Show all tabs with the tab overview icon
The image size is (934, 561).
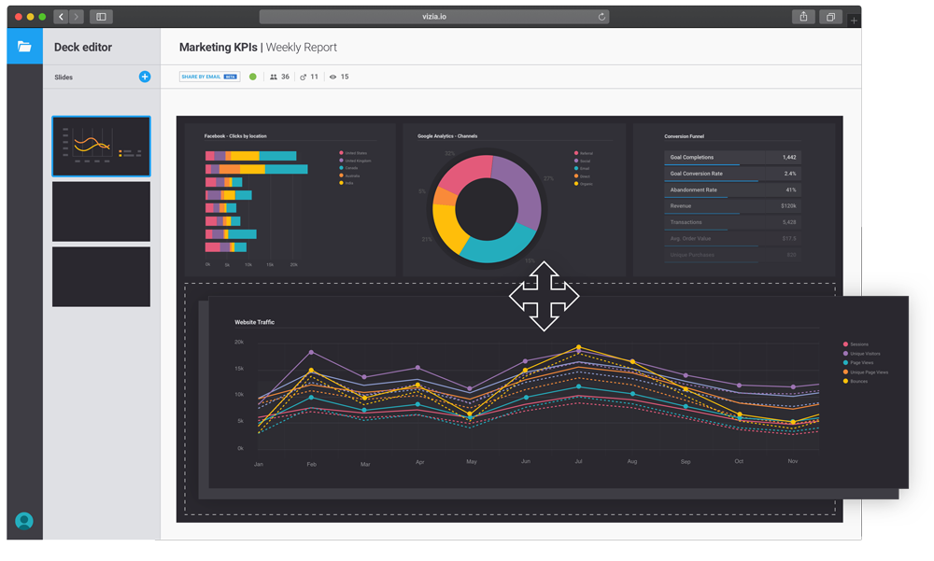click(x=829, y=17)
